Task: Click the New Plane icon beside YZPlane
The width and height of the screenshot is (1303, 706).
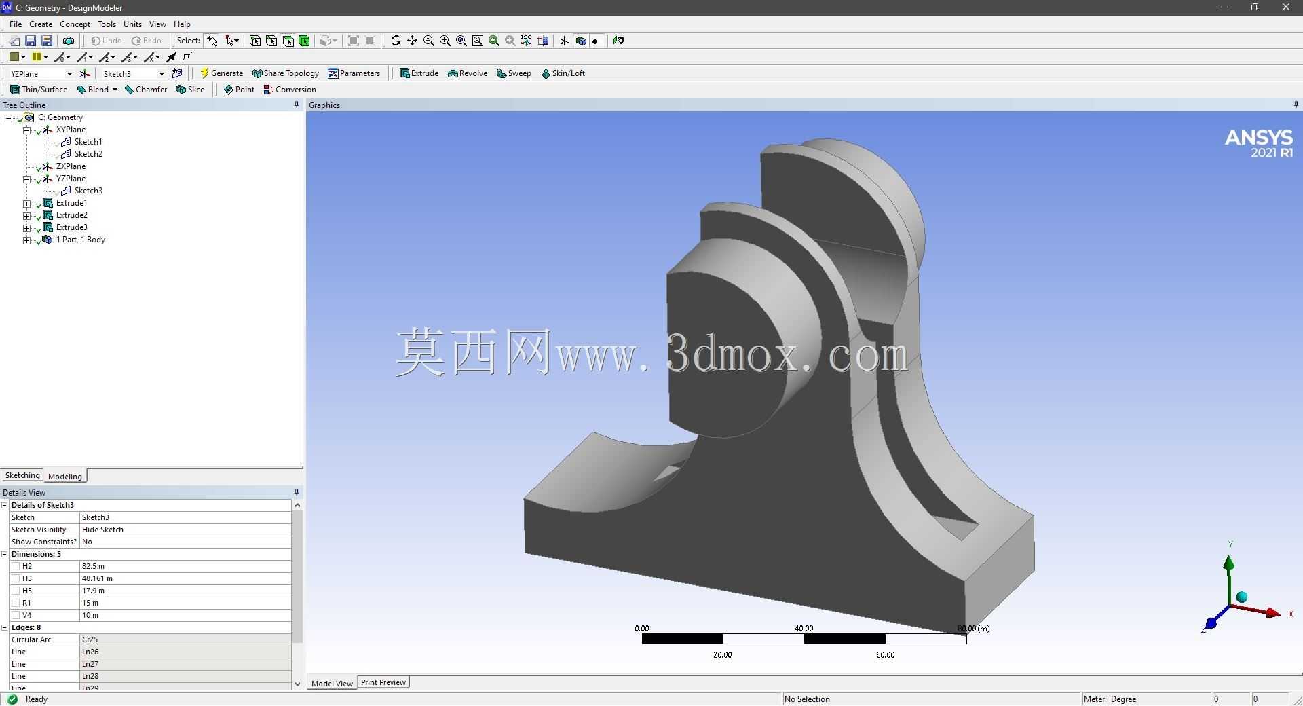Action: 85,73
